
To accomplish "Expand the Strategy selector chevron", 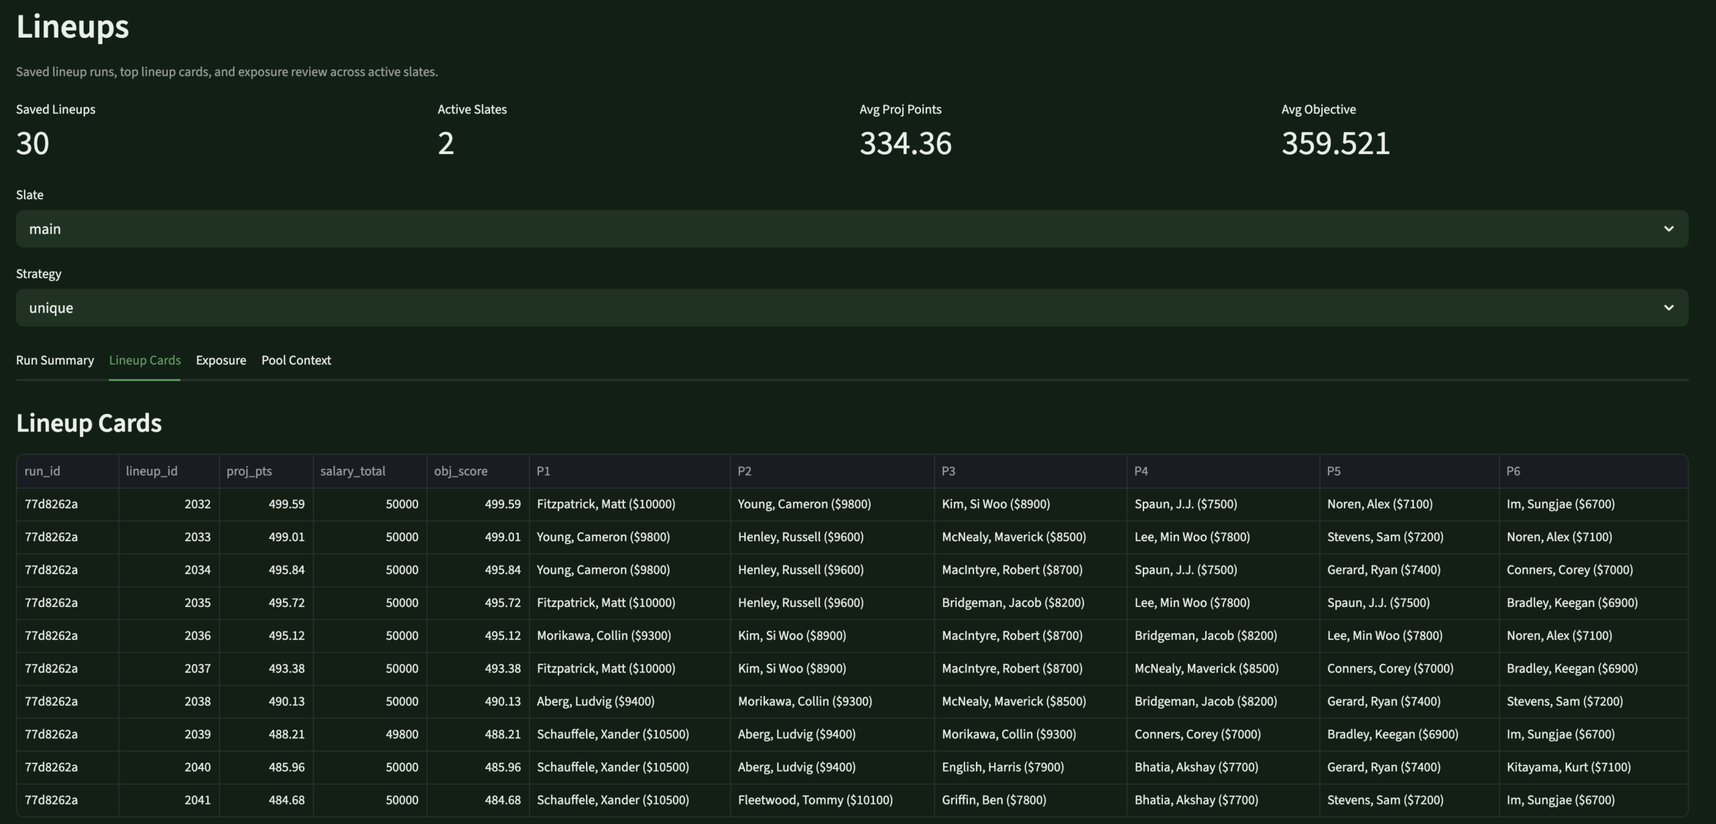I will (1668, 307).
